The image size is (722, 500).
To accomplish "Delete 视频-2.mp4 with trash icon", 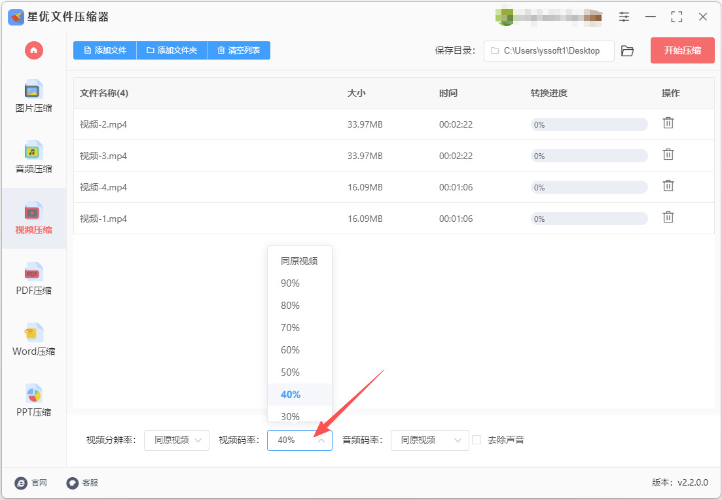I will pos(668,123).
